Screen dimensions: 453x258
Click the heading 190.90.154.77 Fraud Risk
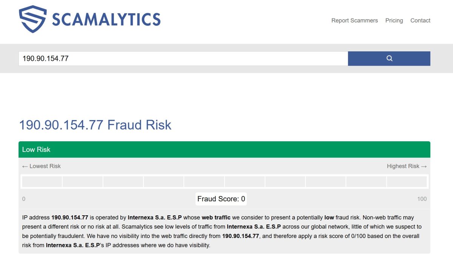pyautogui.click(x=95, y=125)
